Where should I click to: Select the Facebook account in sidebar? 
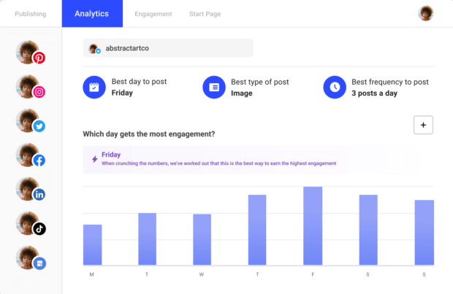click(x=30, y=155)
